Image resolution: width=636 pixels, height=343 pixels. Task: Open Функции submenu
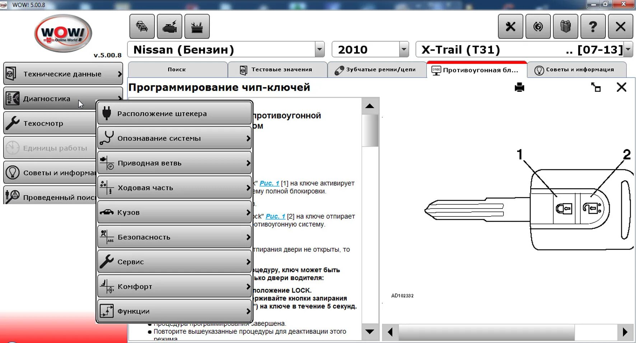pyautogui.click(x=174, y=311)
